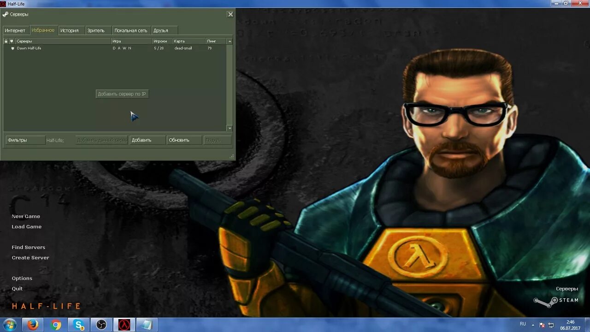Sort by password lock column icon

6,41
